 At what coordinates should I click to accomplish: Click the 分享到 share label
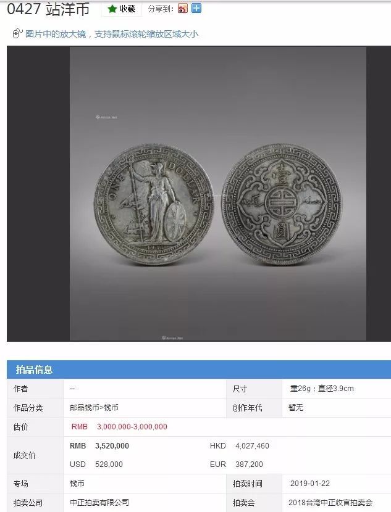point(161,9)
